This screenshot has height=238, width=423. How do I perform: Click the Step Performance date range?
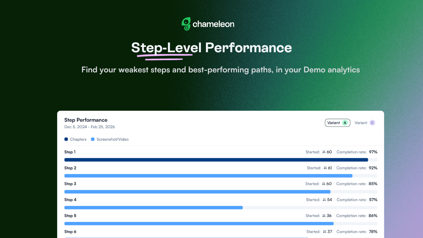click(x=90, y=127)
